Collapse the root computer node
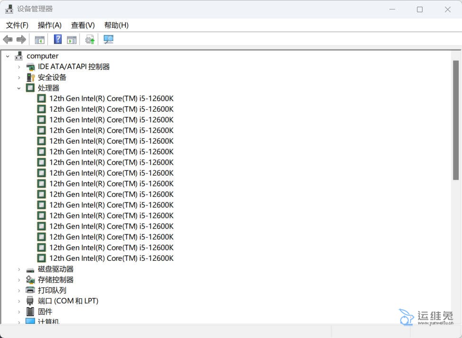Image resolution: width=462 pixels, height=338 pixels. tap(8, 56)
